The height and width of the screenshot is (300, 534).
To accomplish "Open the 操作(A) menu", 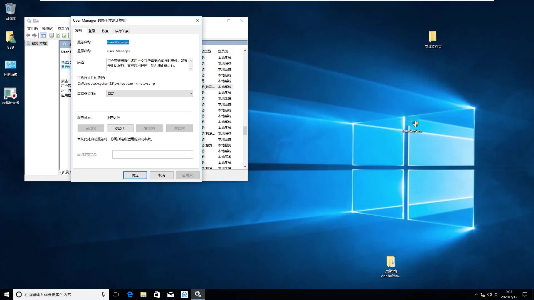I will click(x=47, y=28).
